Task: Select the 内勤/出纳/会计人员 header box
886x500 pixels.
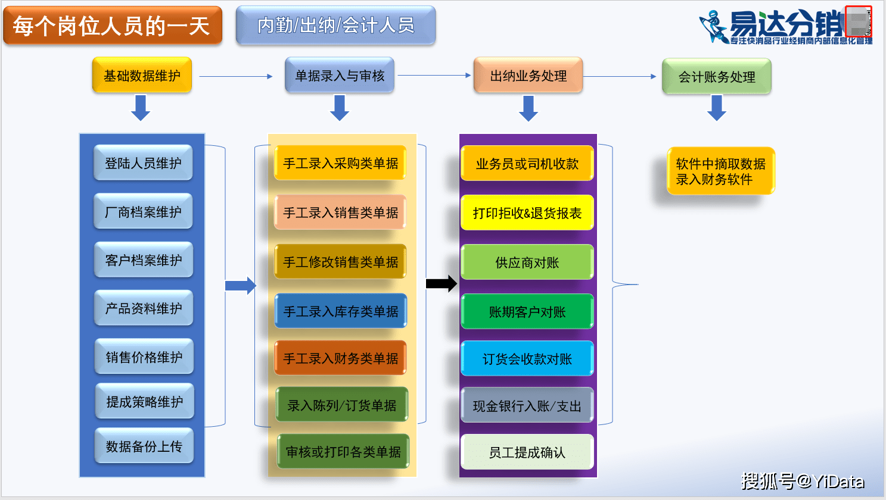Action: tap(335, 25)
